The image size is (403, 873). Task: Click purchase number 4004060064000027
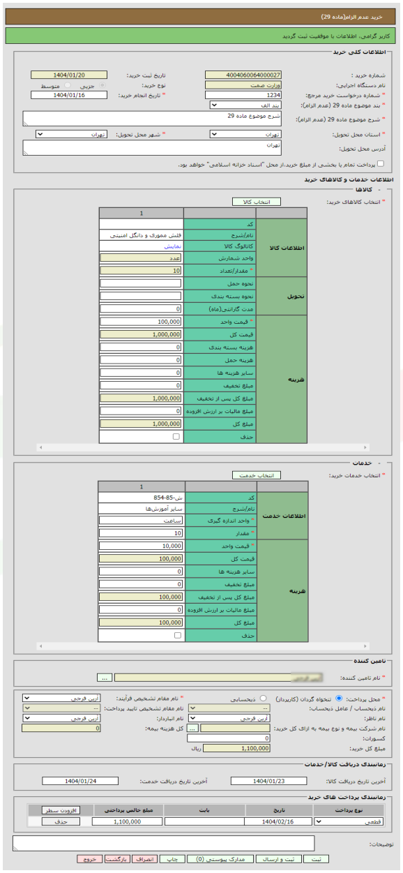point(243,75)
